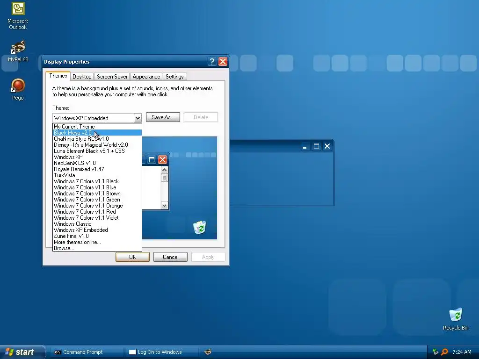Choose My Current Theme from the list

[97, 126]
